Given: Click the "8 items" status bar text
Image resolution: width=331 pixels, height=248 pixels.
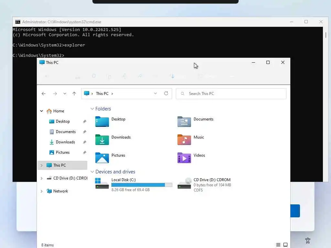Looking at the screenshot, I should 48,245.
